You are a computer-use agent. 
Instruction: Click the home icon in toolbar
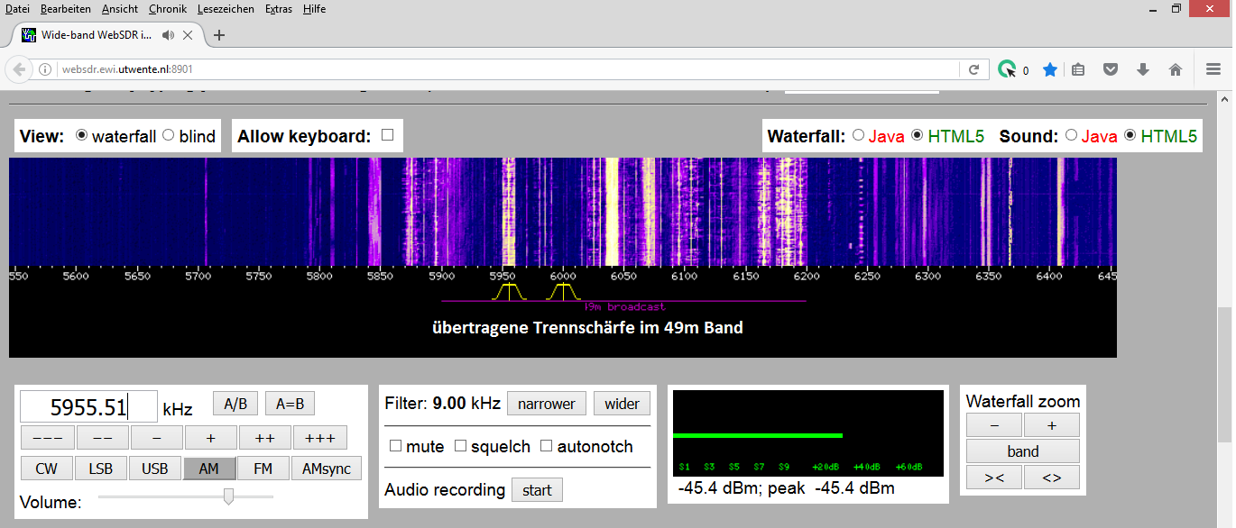click(x=1175, y=70)
